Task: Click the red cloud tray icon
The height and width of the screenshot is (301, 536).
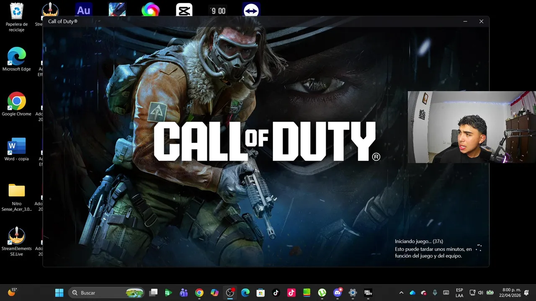Action: point(424,293)
